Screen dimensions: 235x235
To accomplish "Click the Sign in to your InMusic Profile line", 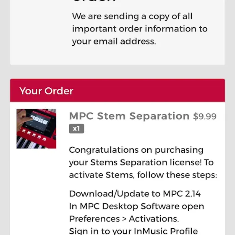I will (x=133, y=231).
